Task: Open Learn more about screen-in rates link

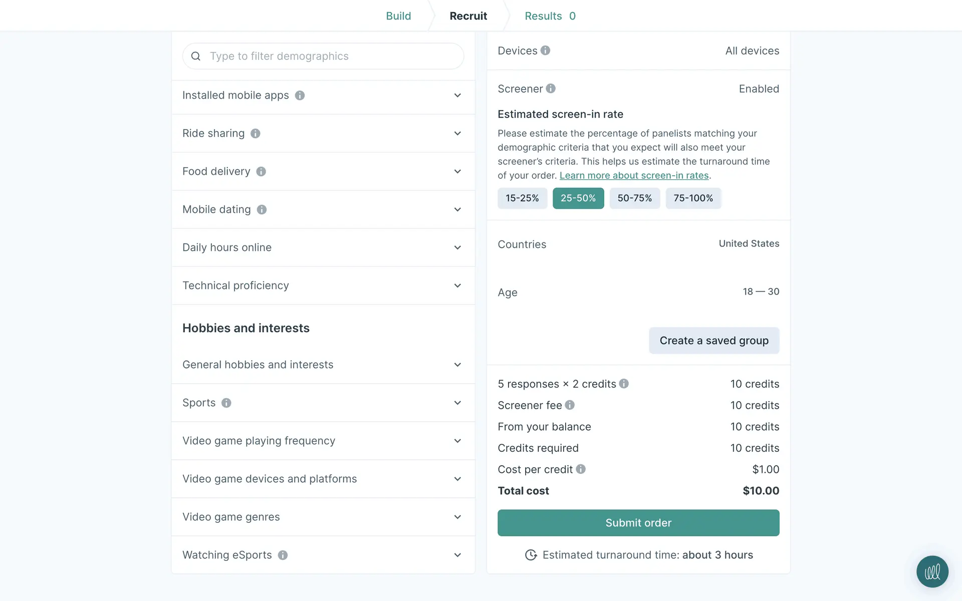Action: (634, 176)
